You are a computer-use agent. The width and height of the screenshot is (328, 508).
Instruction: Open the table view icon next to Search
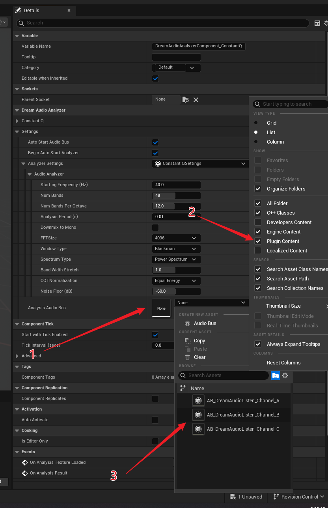(x=317, y=23)
